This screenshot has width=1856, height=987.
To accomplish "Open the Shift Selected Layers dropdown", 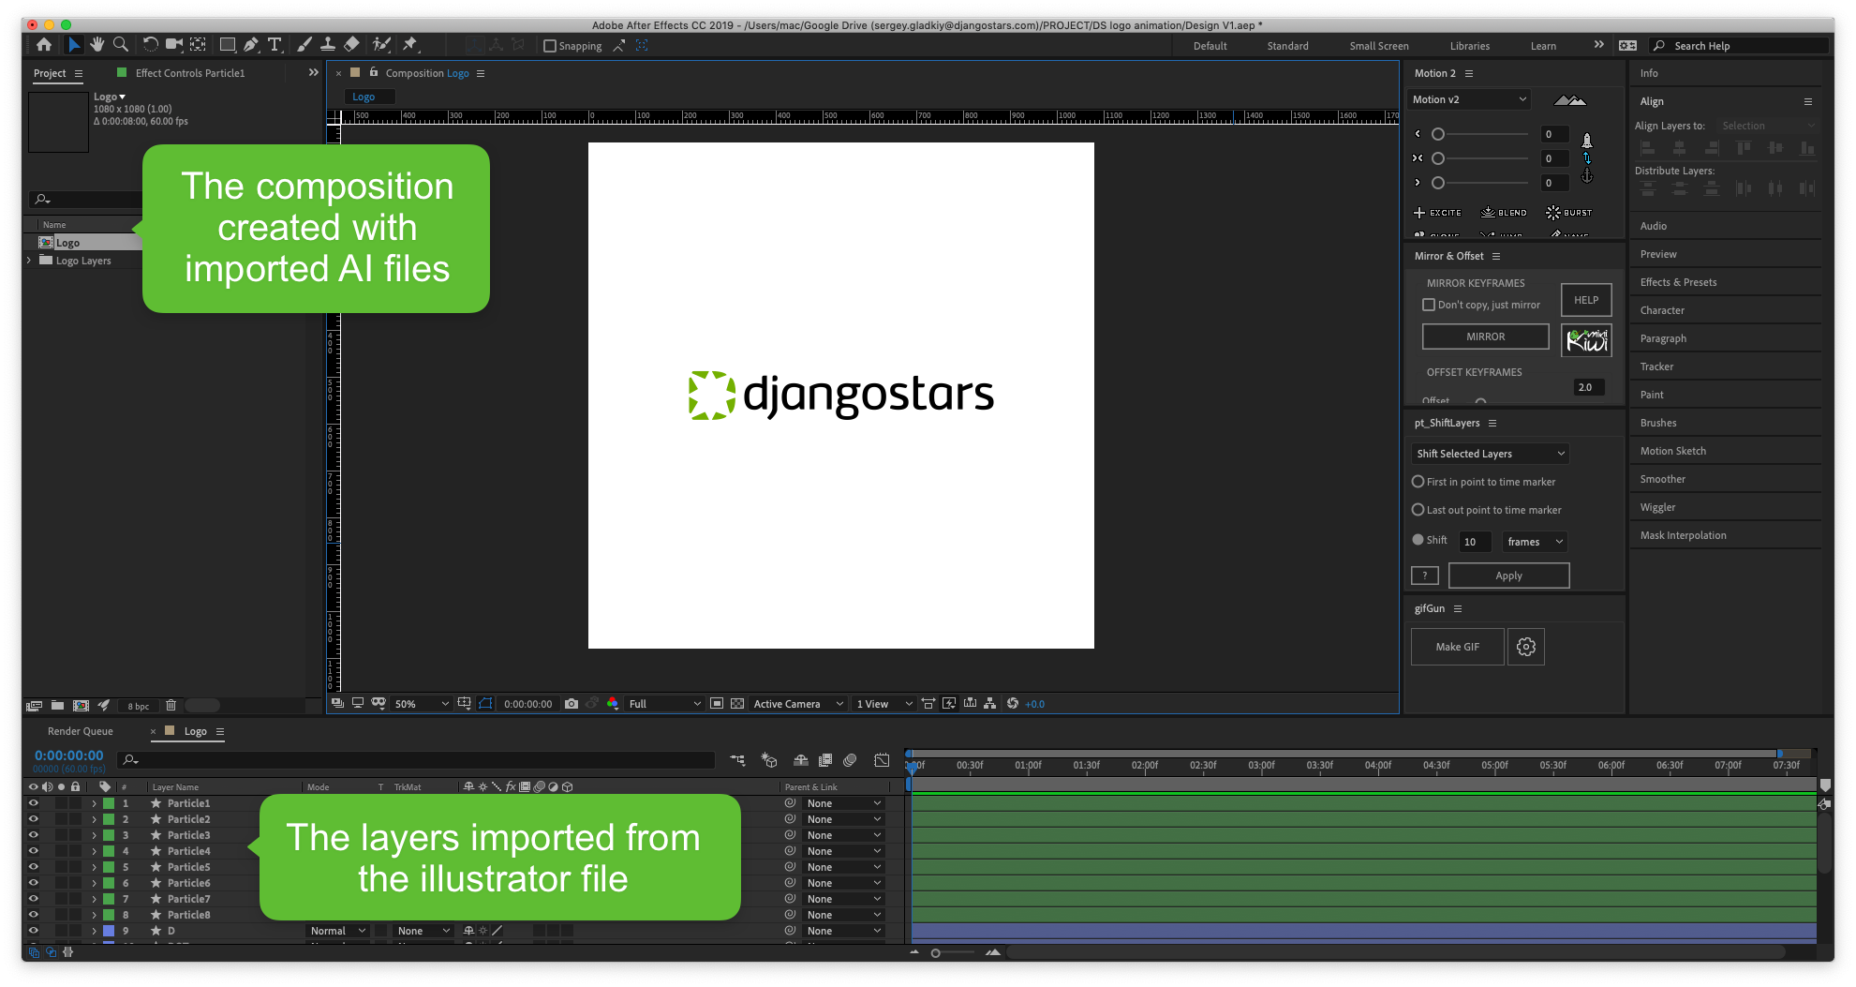I will click(x=1490, y=454).
